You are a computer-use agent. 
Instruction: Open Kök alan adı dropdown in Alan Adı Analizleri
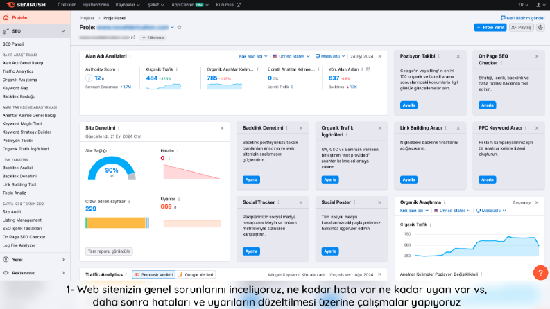pos(253,56)
